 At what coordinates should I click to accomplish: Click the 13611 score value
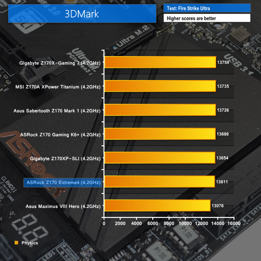[222, 182]
